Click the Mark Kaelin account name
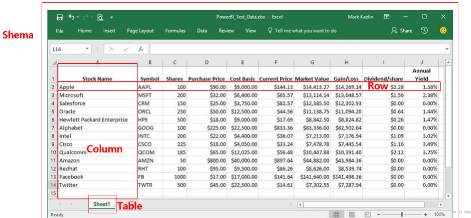This screenshot has width=471, height=218. pyautogui.click(x=360, y=17)
